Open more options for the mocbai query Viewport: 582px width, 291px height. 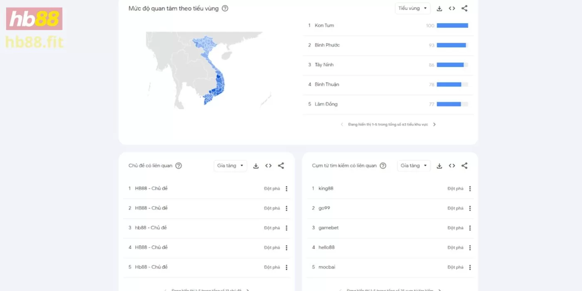(x=470, y=267)
